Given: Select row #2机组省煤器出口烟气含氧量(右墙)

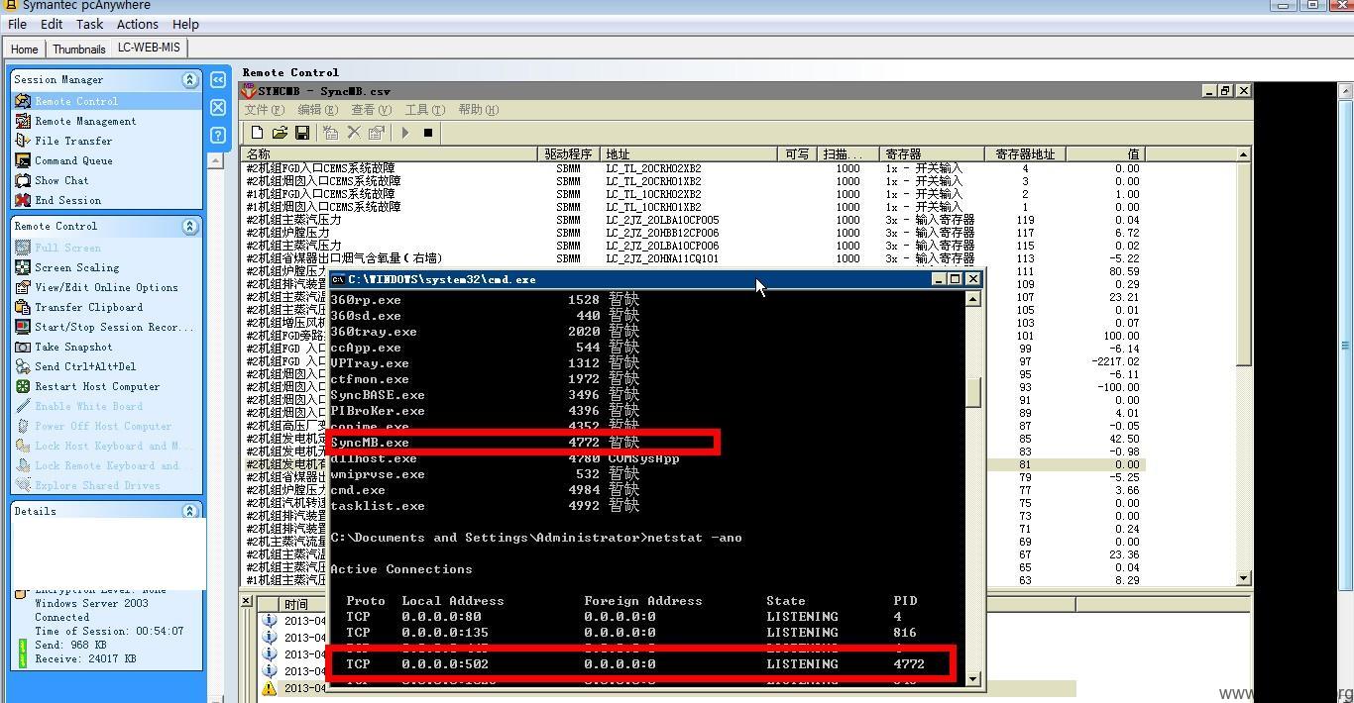Looking at the screenshot, I should click(345, 258).
